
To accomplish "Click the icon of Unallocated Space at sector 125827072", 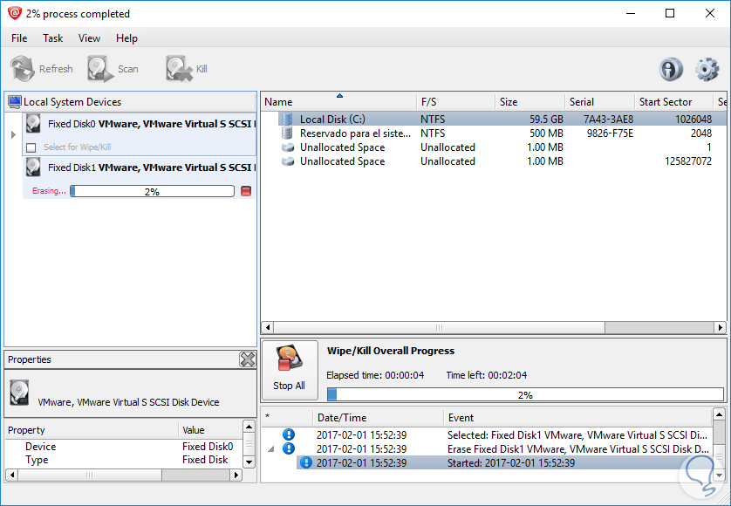I will tap(288, 161).
